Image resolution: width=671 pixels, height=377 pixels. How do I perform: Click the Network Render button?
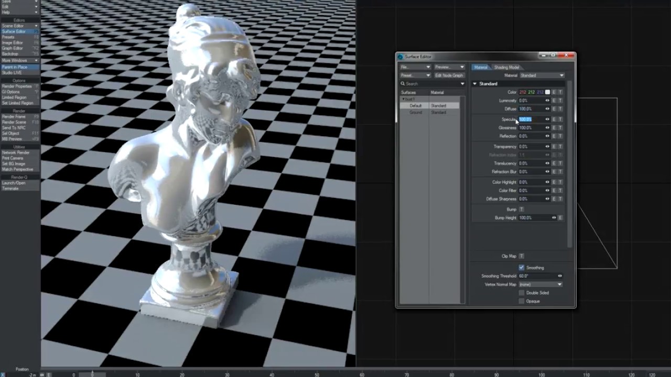pyautogui.click(x=20, y=152)
